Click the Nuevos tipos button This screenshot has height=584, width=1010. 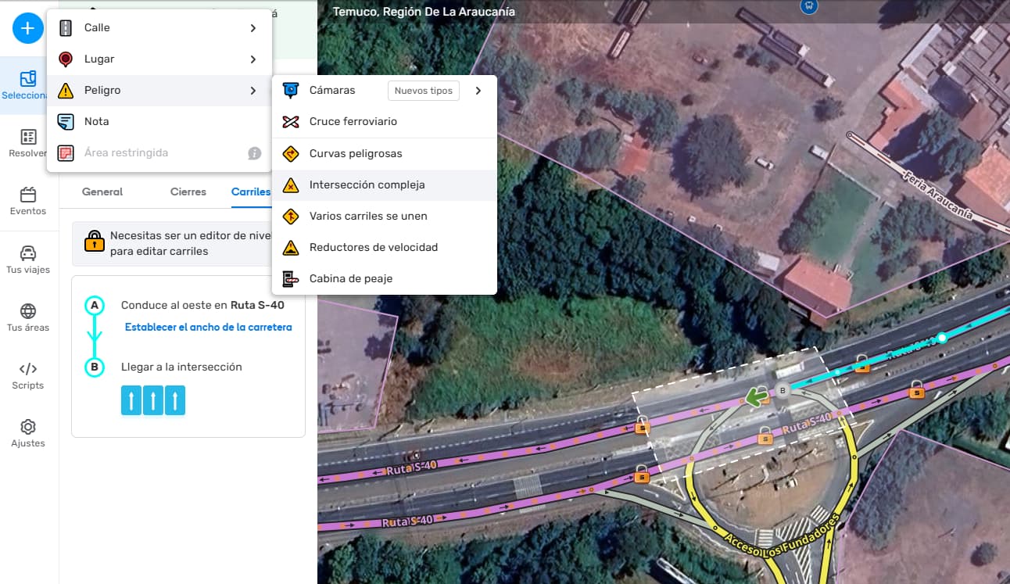point(423,91)
